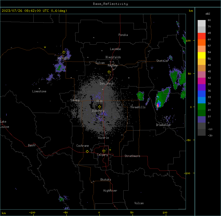The height and width of the screenshot is (216, 221).
Task: Click the Base_Reflectivity title text
Action: click(110, 4)
